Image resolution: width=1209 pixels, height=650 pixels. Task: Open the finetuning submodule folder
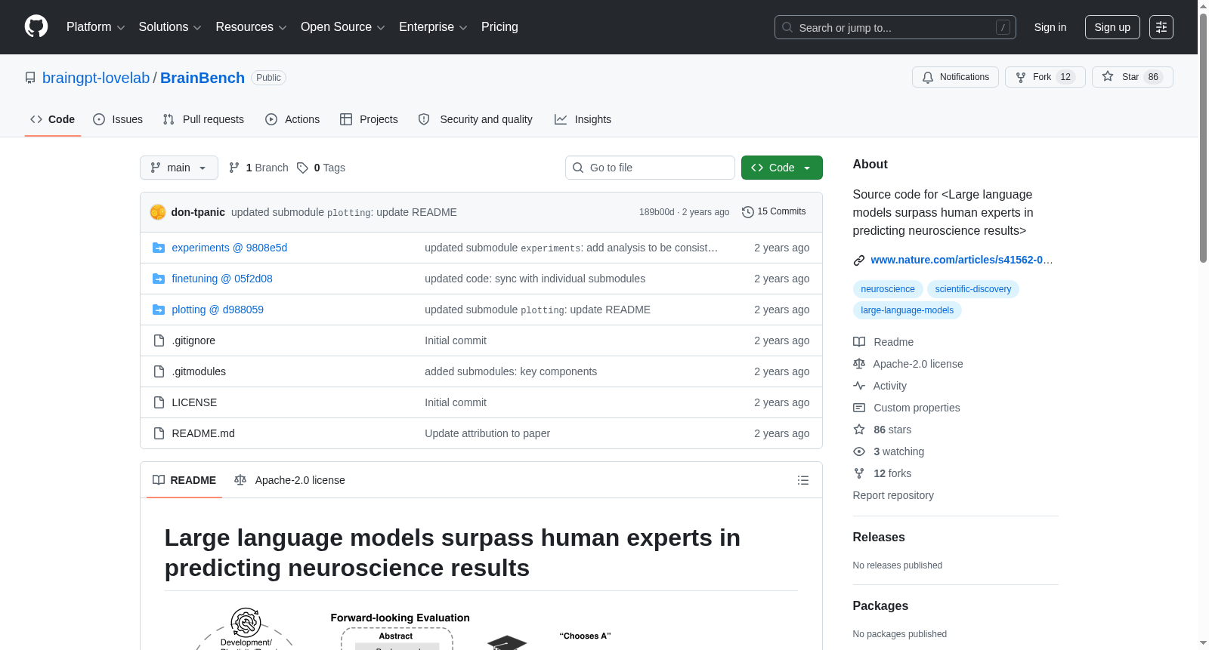pos(222,279)
